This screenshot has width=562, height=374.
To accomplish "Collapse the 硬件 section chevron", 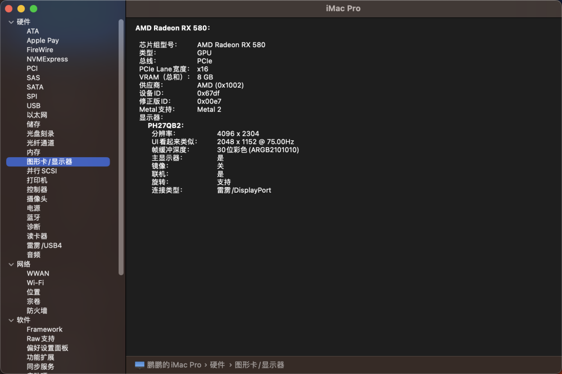I will pyautogui.click(x=11, y=22).
